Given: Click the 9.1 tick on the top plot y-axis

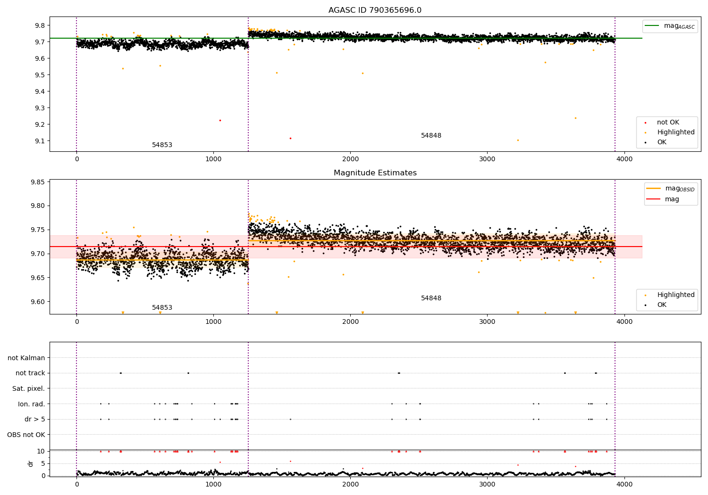Looking at the screenshot, I should tap(40, 141).
